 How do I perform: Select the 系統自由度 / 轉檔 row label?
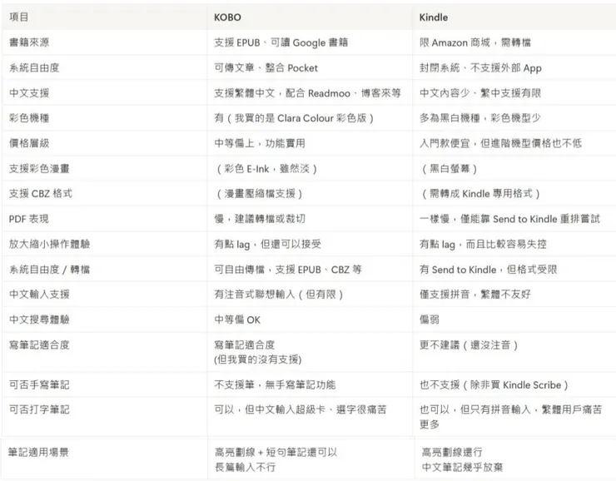click(x=49, y=270)
